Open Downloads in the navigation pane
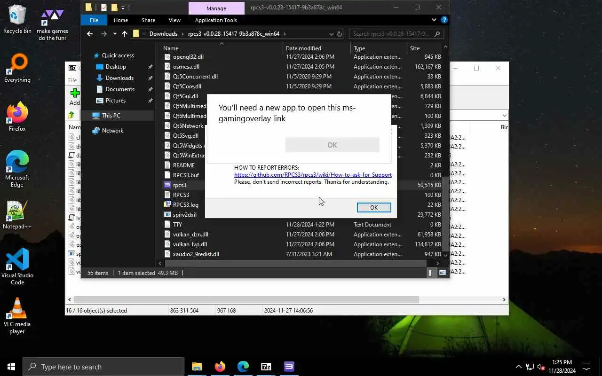 (x=119, y=78)
